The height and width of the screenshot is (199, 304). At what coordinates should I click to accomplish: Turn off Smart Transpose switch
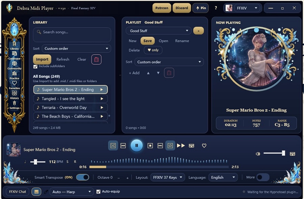tap(83, 177)
